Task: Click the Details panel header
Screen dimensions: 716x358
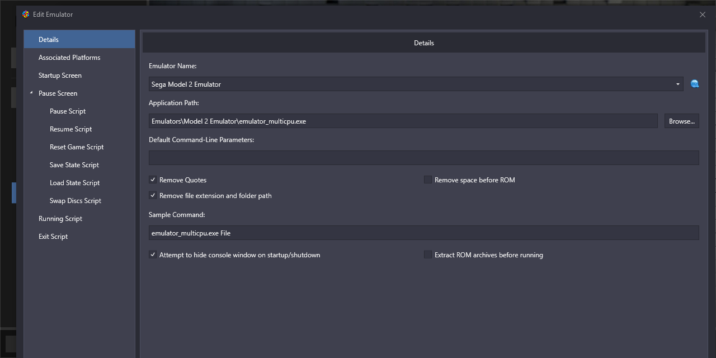Action: pyautogui.click(x=424, y=43)
